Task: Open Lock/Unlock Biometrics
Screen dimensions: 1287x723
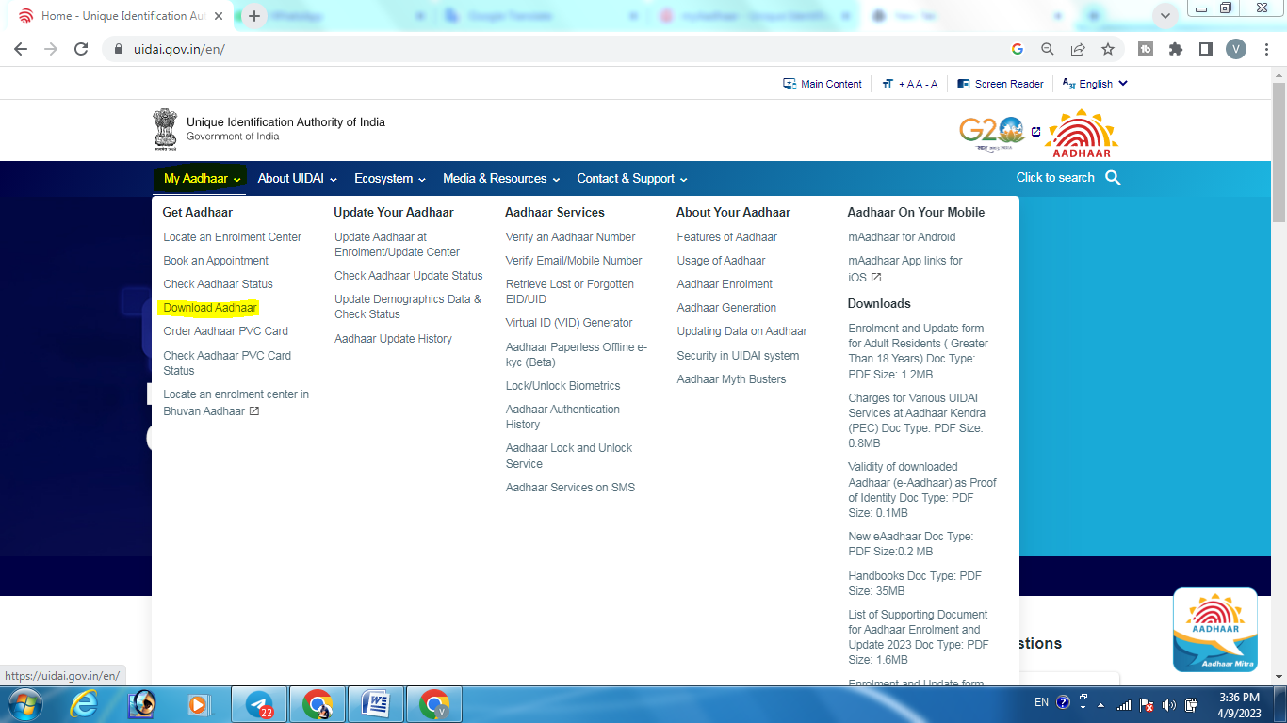Action: 562,386
